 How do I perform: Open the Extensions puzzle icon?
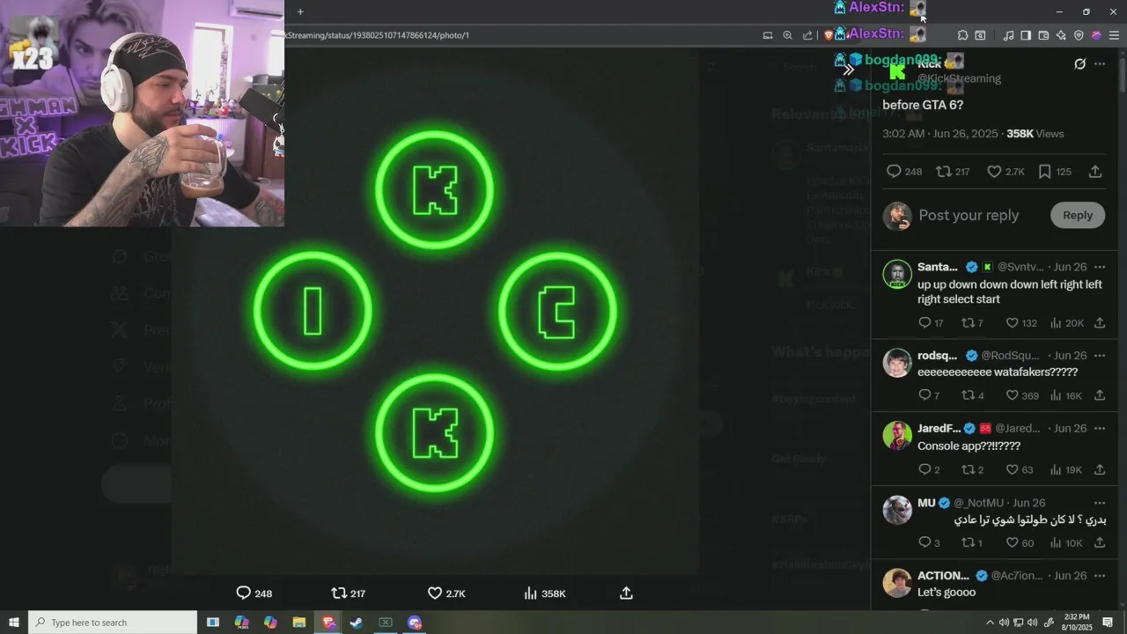point(962,35)
